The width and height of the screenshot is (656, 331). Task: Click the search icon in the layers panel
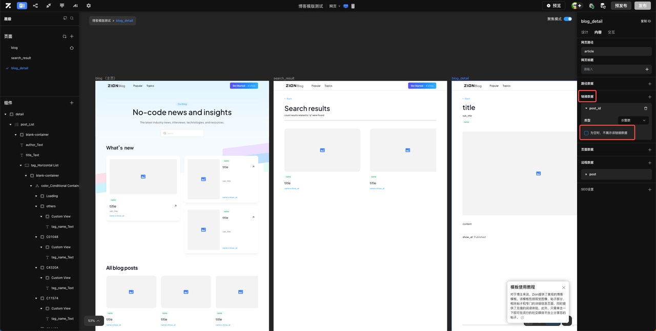pos(72,18)
